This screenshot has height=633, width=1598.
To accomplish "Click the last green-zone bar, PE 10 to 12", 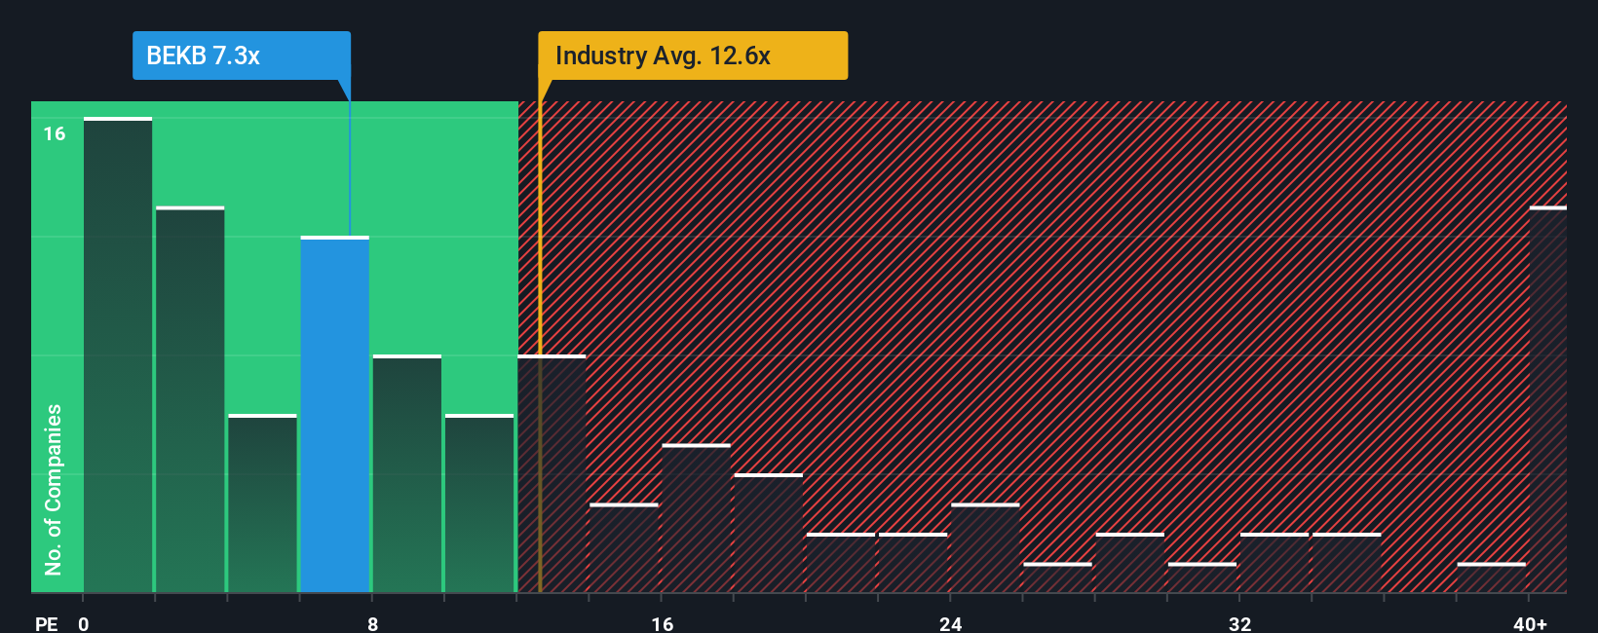I will (x=479, y=503).
